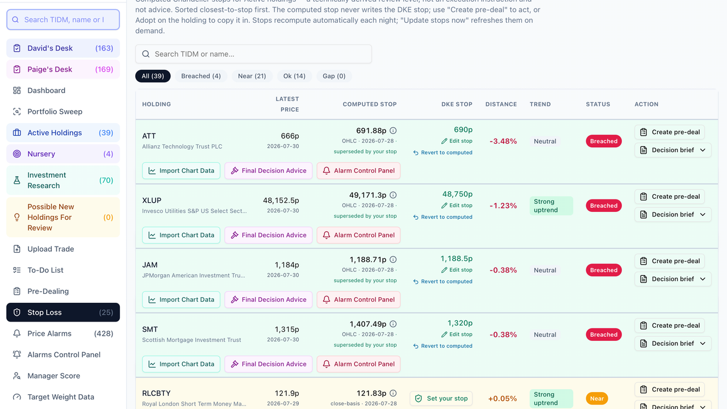
Task: Expand Decision brief dropdown for JAM
Action: click(x=672, y=279)
